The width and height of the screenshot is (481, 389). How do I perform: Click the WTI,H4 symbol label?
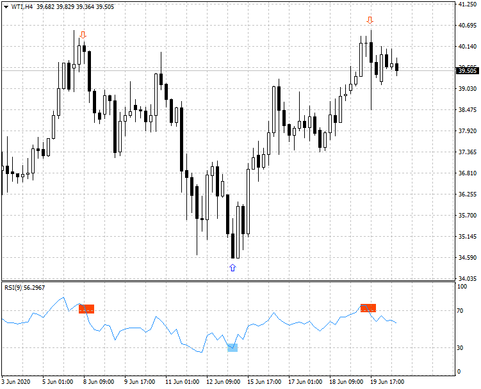click(22, 7)
